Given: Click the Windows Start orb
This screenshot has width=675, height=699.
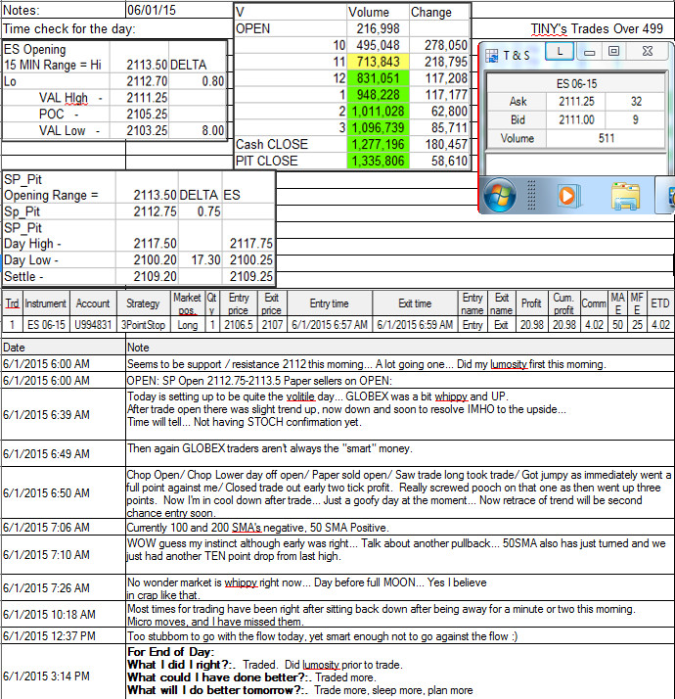Looking at the screenshot, I should (x=500, y=195).
